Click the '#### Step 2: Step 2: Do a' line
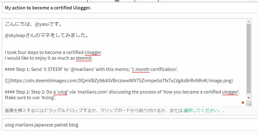The width and height of the screenshot is (258, 134). (122, 92)
